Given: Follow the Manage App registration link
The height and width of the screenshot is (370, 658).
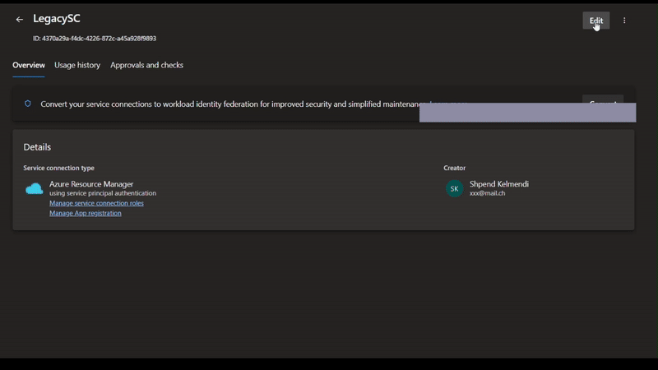Looking at the screenshot, I should point(86,213).
